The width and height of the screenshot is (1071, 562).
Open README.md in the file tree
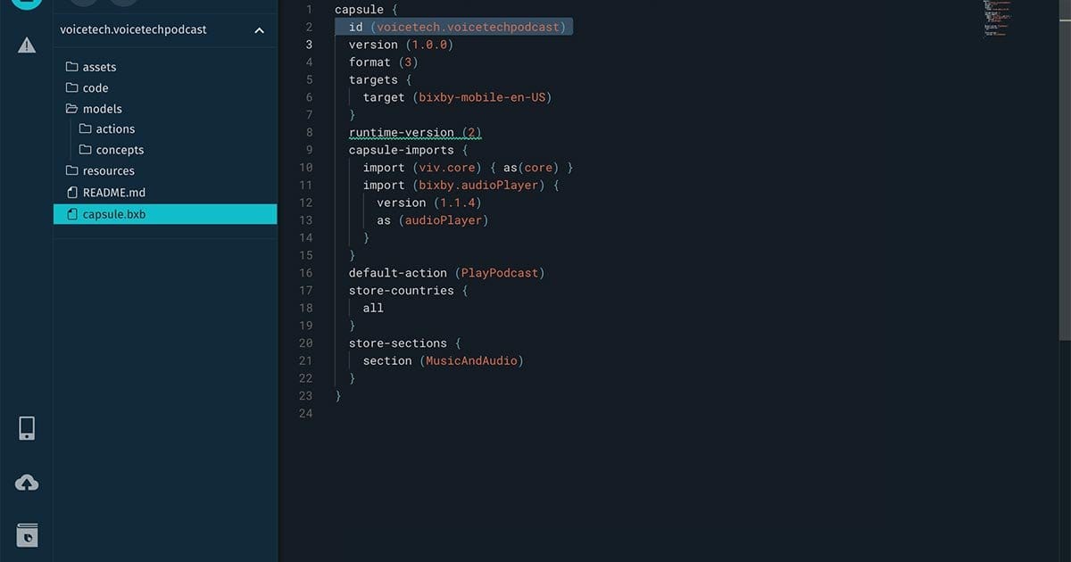(x=113, y=193)
